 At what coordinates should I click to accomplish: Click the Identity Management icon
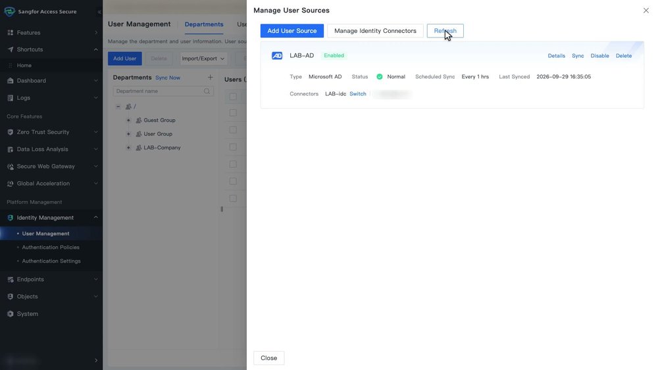pyautogui.click(x=10, y=217)
